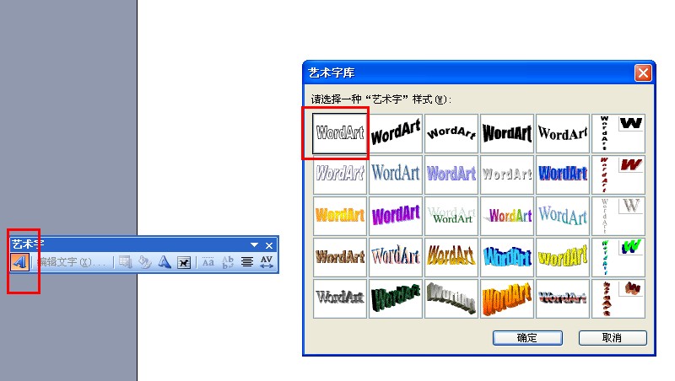This screenshot has height=381, width=675.
Task: Select the green-blue vertical WordArt style
Action: 618,257
